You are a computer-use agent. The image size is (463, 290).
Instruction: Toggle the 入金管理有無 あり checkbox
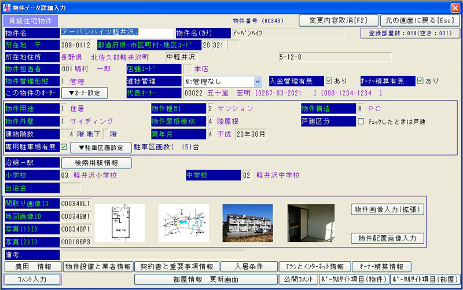(329, 81)
